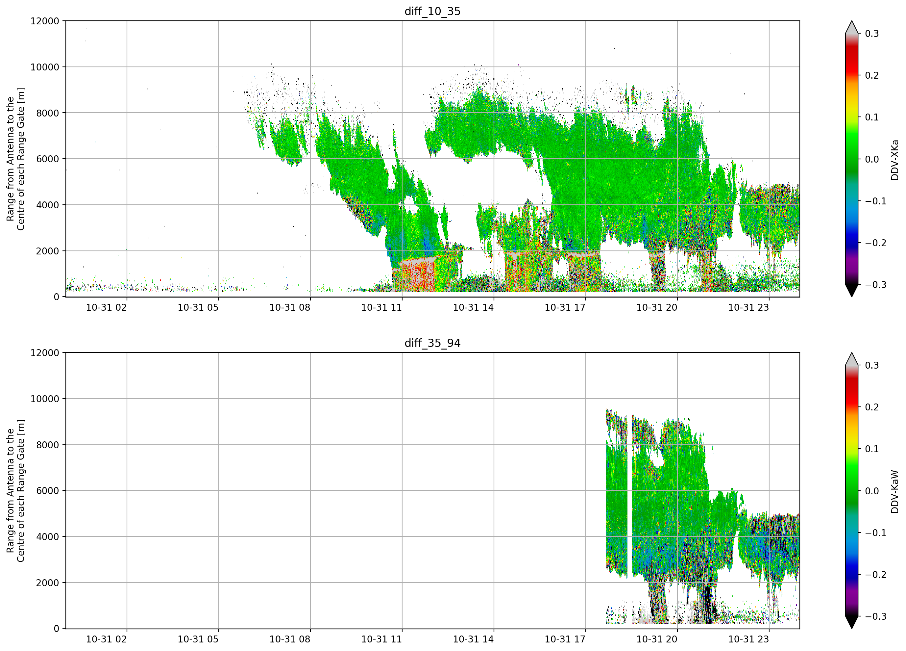
Task: Click the "diff_10_35" plot title
Action: click(x=432, y=11)
